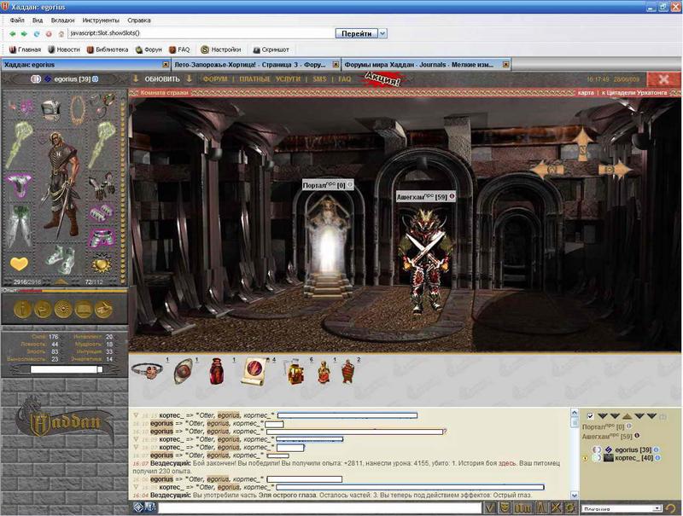The width and height of the screenshot is (683, 516).
Task: Use the red potion bottle item
Action: (x=217, y=371)
